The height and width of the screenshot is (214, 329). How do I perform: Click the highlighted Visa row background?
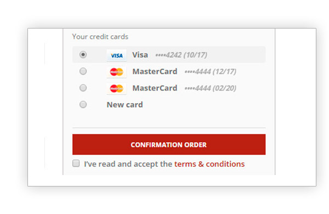point(169,55)
